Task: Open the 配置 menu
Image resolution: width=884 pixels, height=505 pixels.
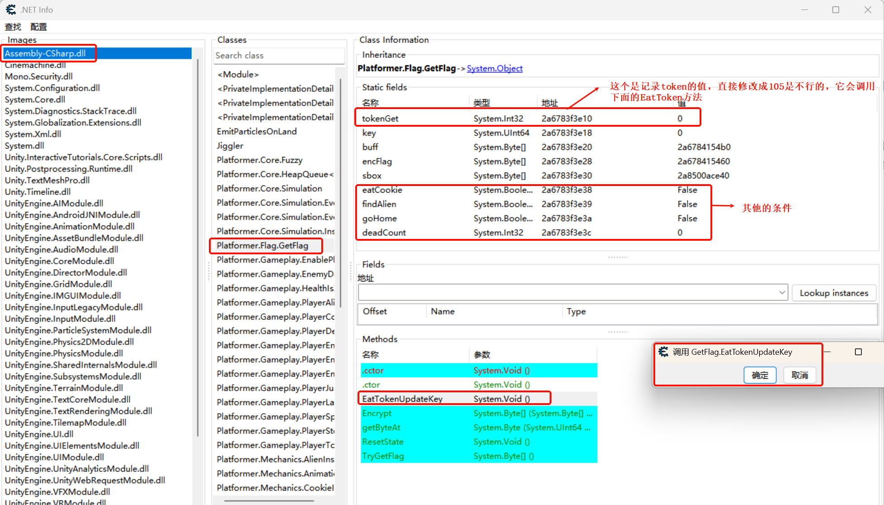Action: pos(39,27)
